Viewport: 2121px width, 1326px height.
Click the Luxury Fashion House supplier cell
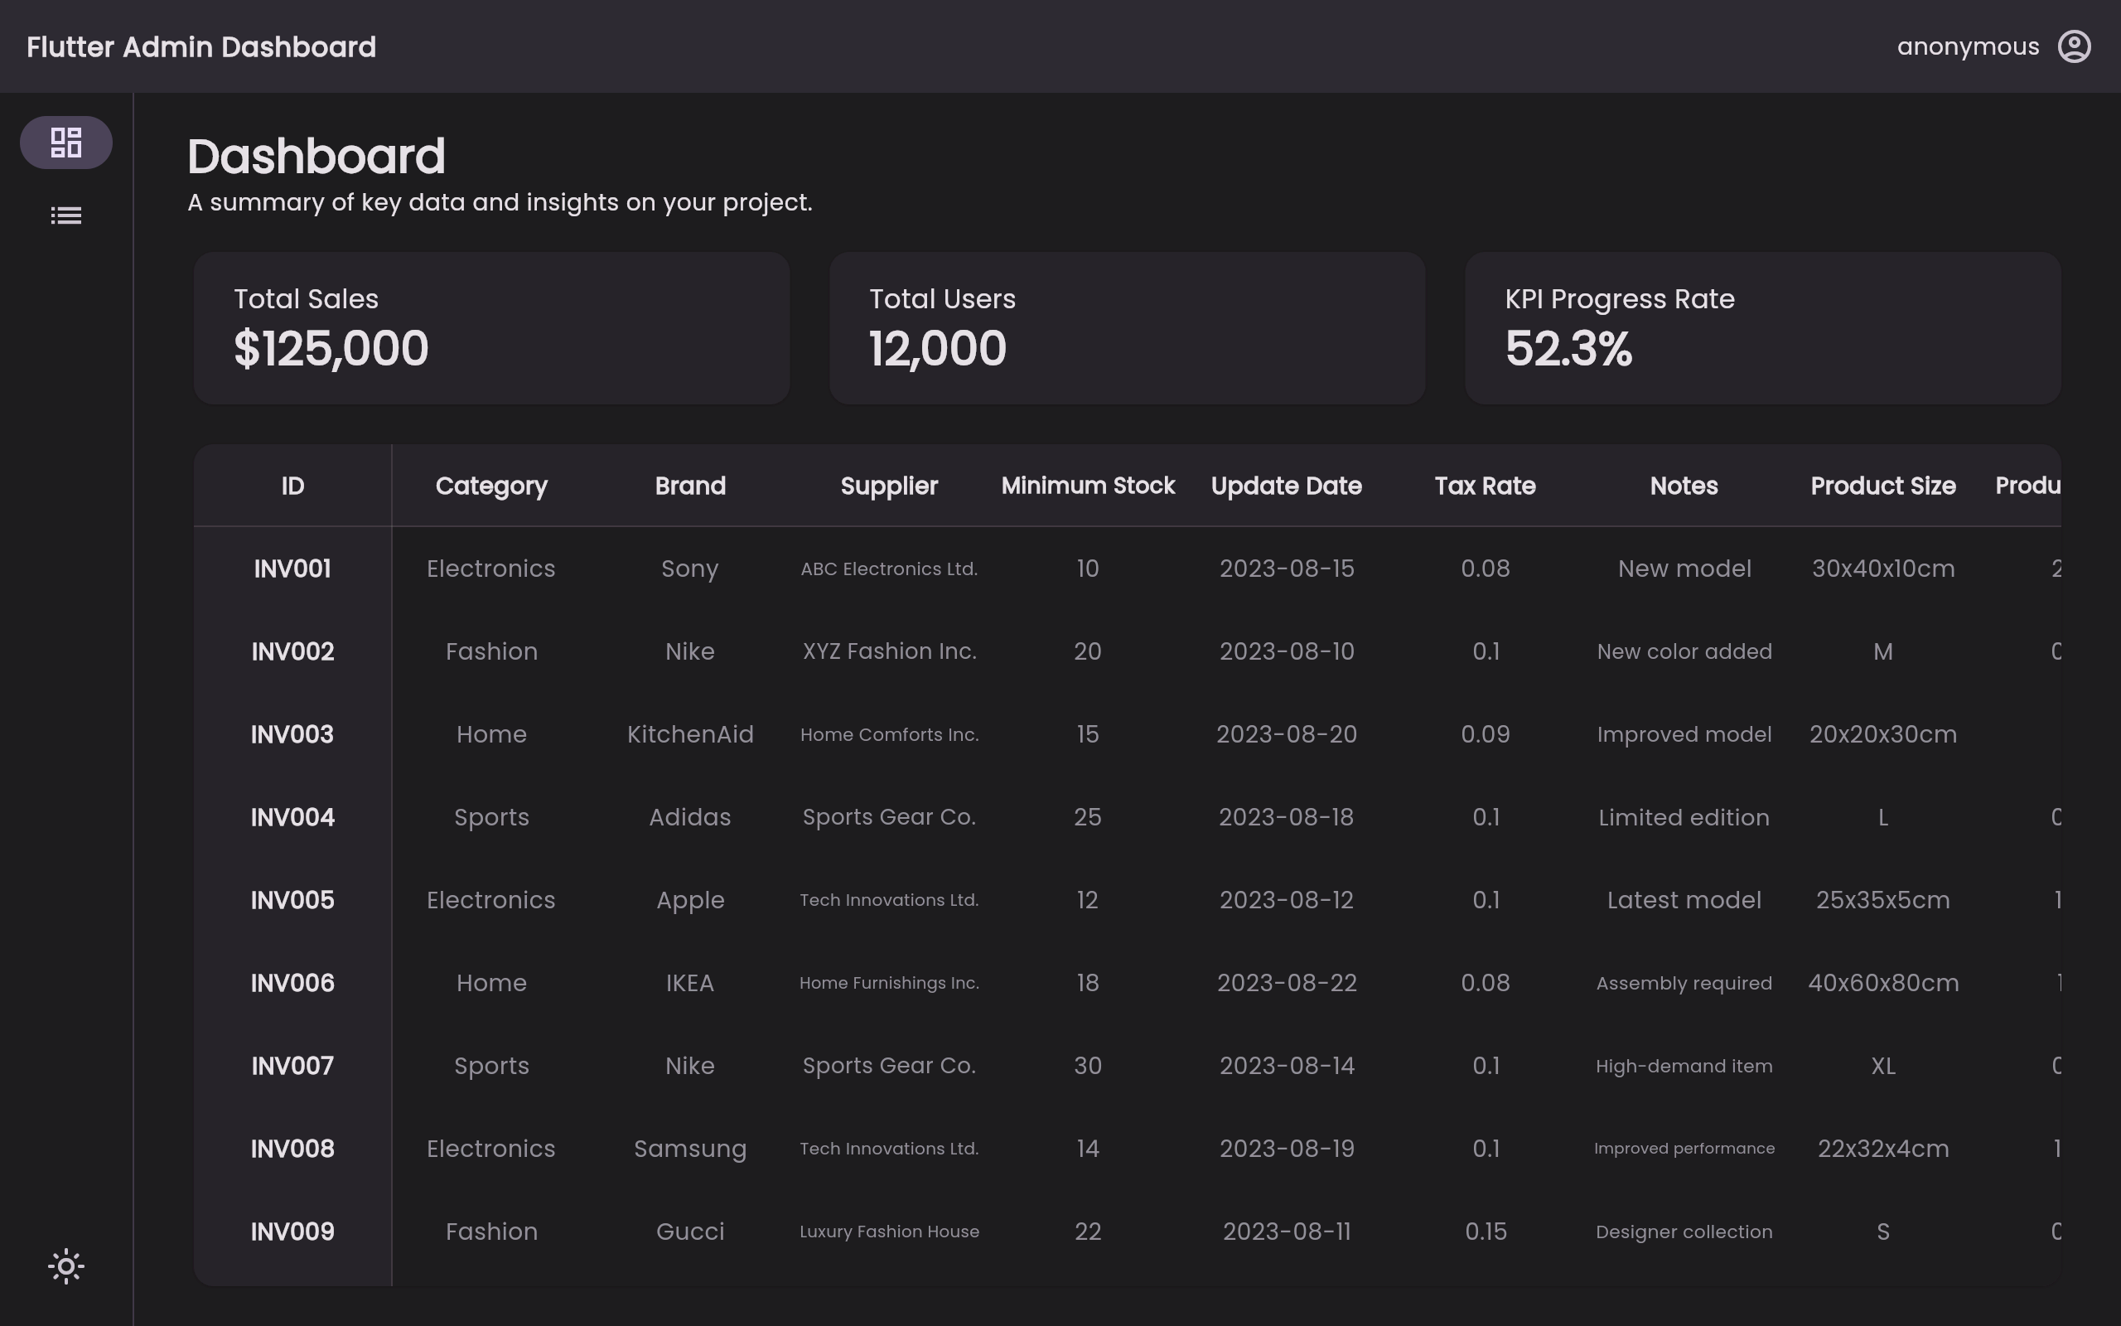click(x=889, y=1232)
